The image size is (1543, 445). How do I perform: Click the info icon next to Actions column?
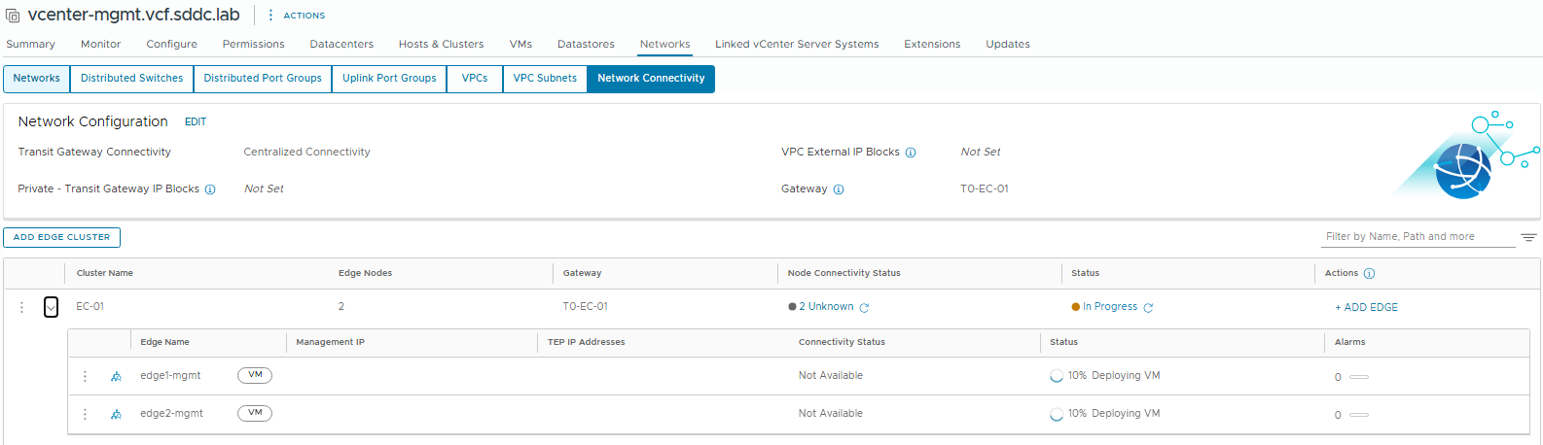click(x=1369, y=274)
